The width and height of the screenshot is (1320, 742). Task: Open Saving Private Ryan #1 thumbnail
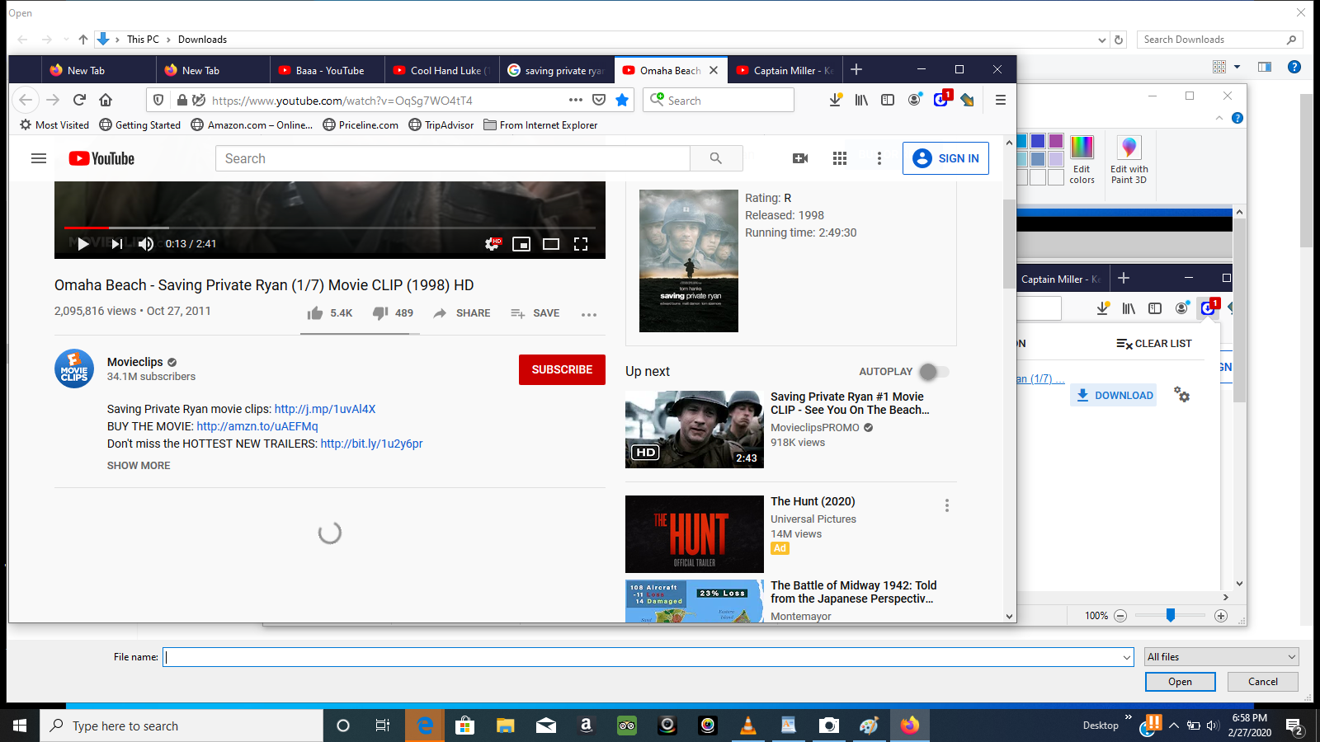pyautogui.click(x=695, y=430)
